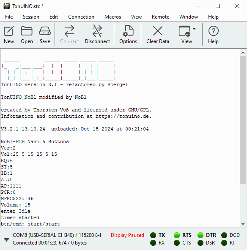The width and height of the screenshot is (247, 250).
Task: Open the Edit menu
Action: tap(54, 17)
